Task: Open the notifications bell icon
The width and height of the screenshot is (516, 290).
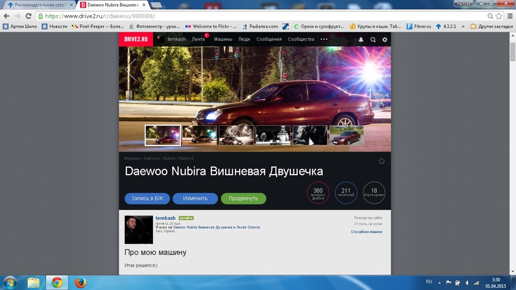Action: point(361,39)
